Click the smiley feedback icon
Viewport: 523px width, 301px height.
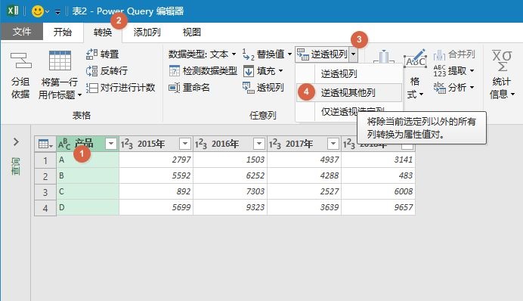coord(37,11)
